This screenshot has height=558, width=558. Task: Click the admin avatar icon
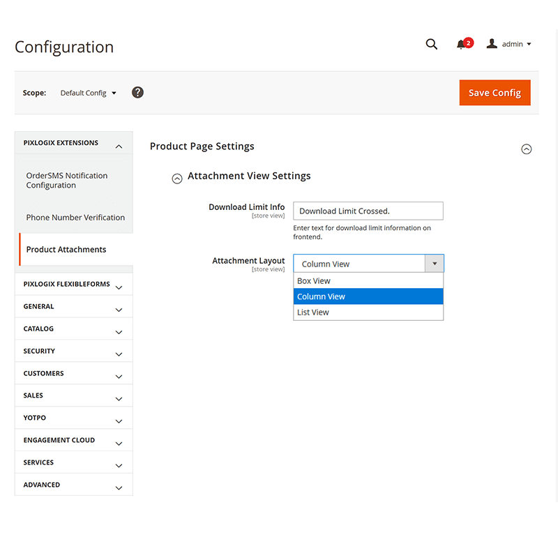pyautogui.click(x=492, y=43)
